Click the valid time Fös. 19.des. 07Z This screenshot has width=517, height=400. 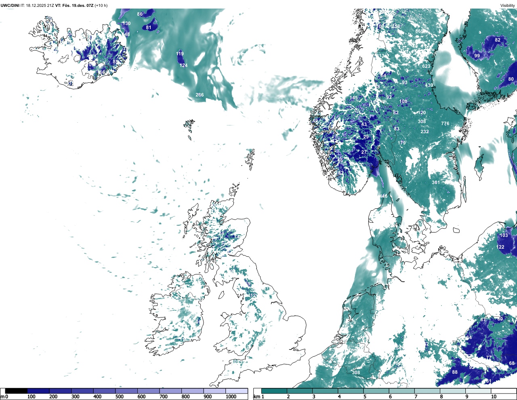[78, 6]
